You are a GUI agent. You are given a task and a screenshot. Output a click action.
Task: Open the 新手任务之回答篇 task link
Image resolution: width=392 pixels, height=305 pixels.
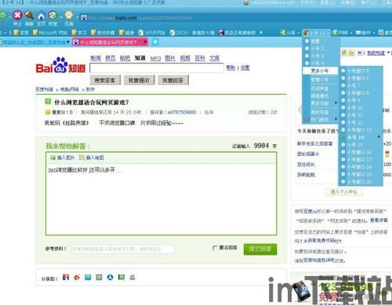pos(315,143)
